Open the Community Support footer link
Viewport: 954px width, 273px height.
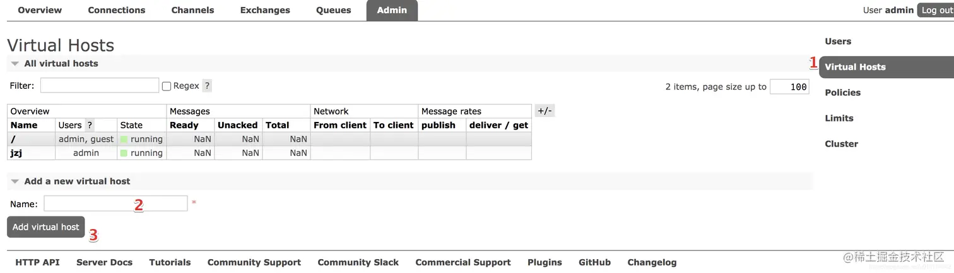(254, 262)
